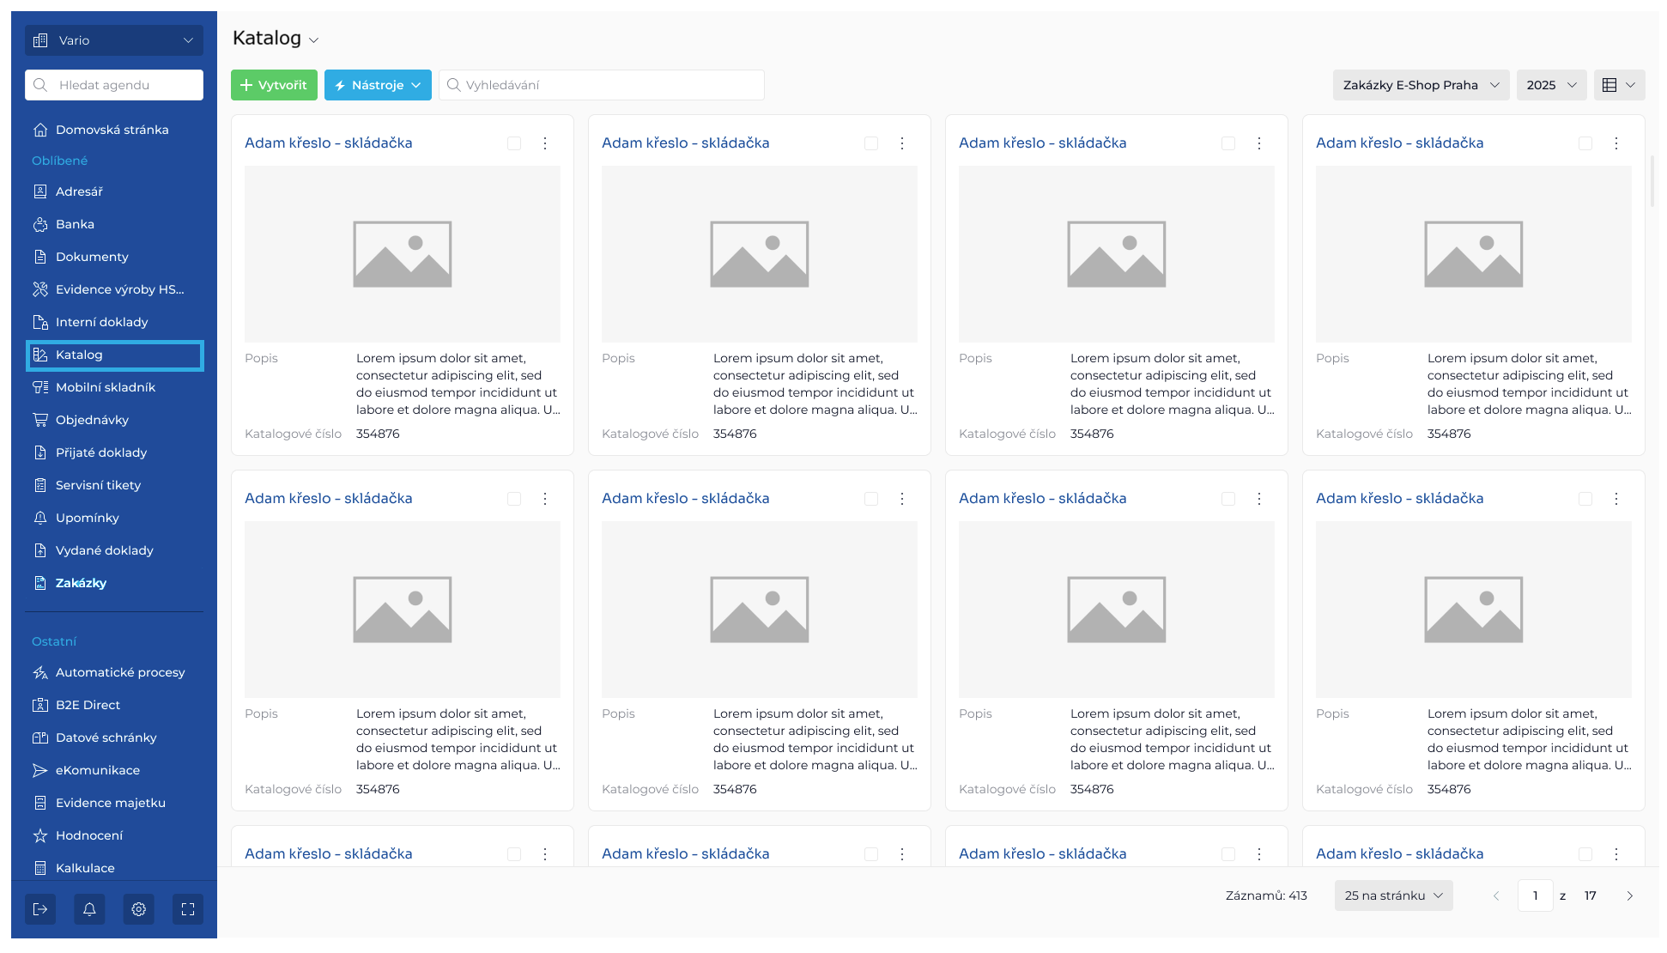Go to next page arrow
The height and width of the screenshot is (953, 1667).
1629,895
